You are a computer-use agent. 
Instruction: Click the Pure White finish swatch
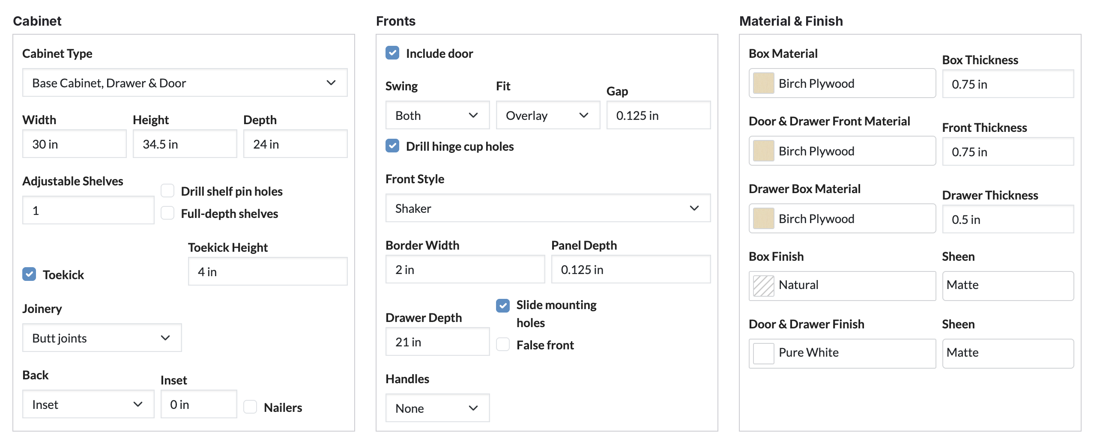pos(763,354)
